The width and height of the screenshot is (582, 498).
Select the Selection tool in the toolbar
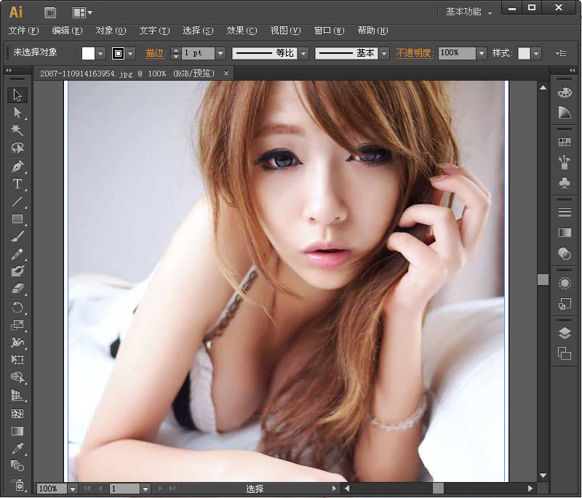(x=17, y=95)
